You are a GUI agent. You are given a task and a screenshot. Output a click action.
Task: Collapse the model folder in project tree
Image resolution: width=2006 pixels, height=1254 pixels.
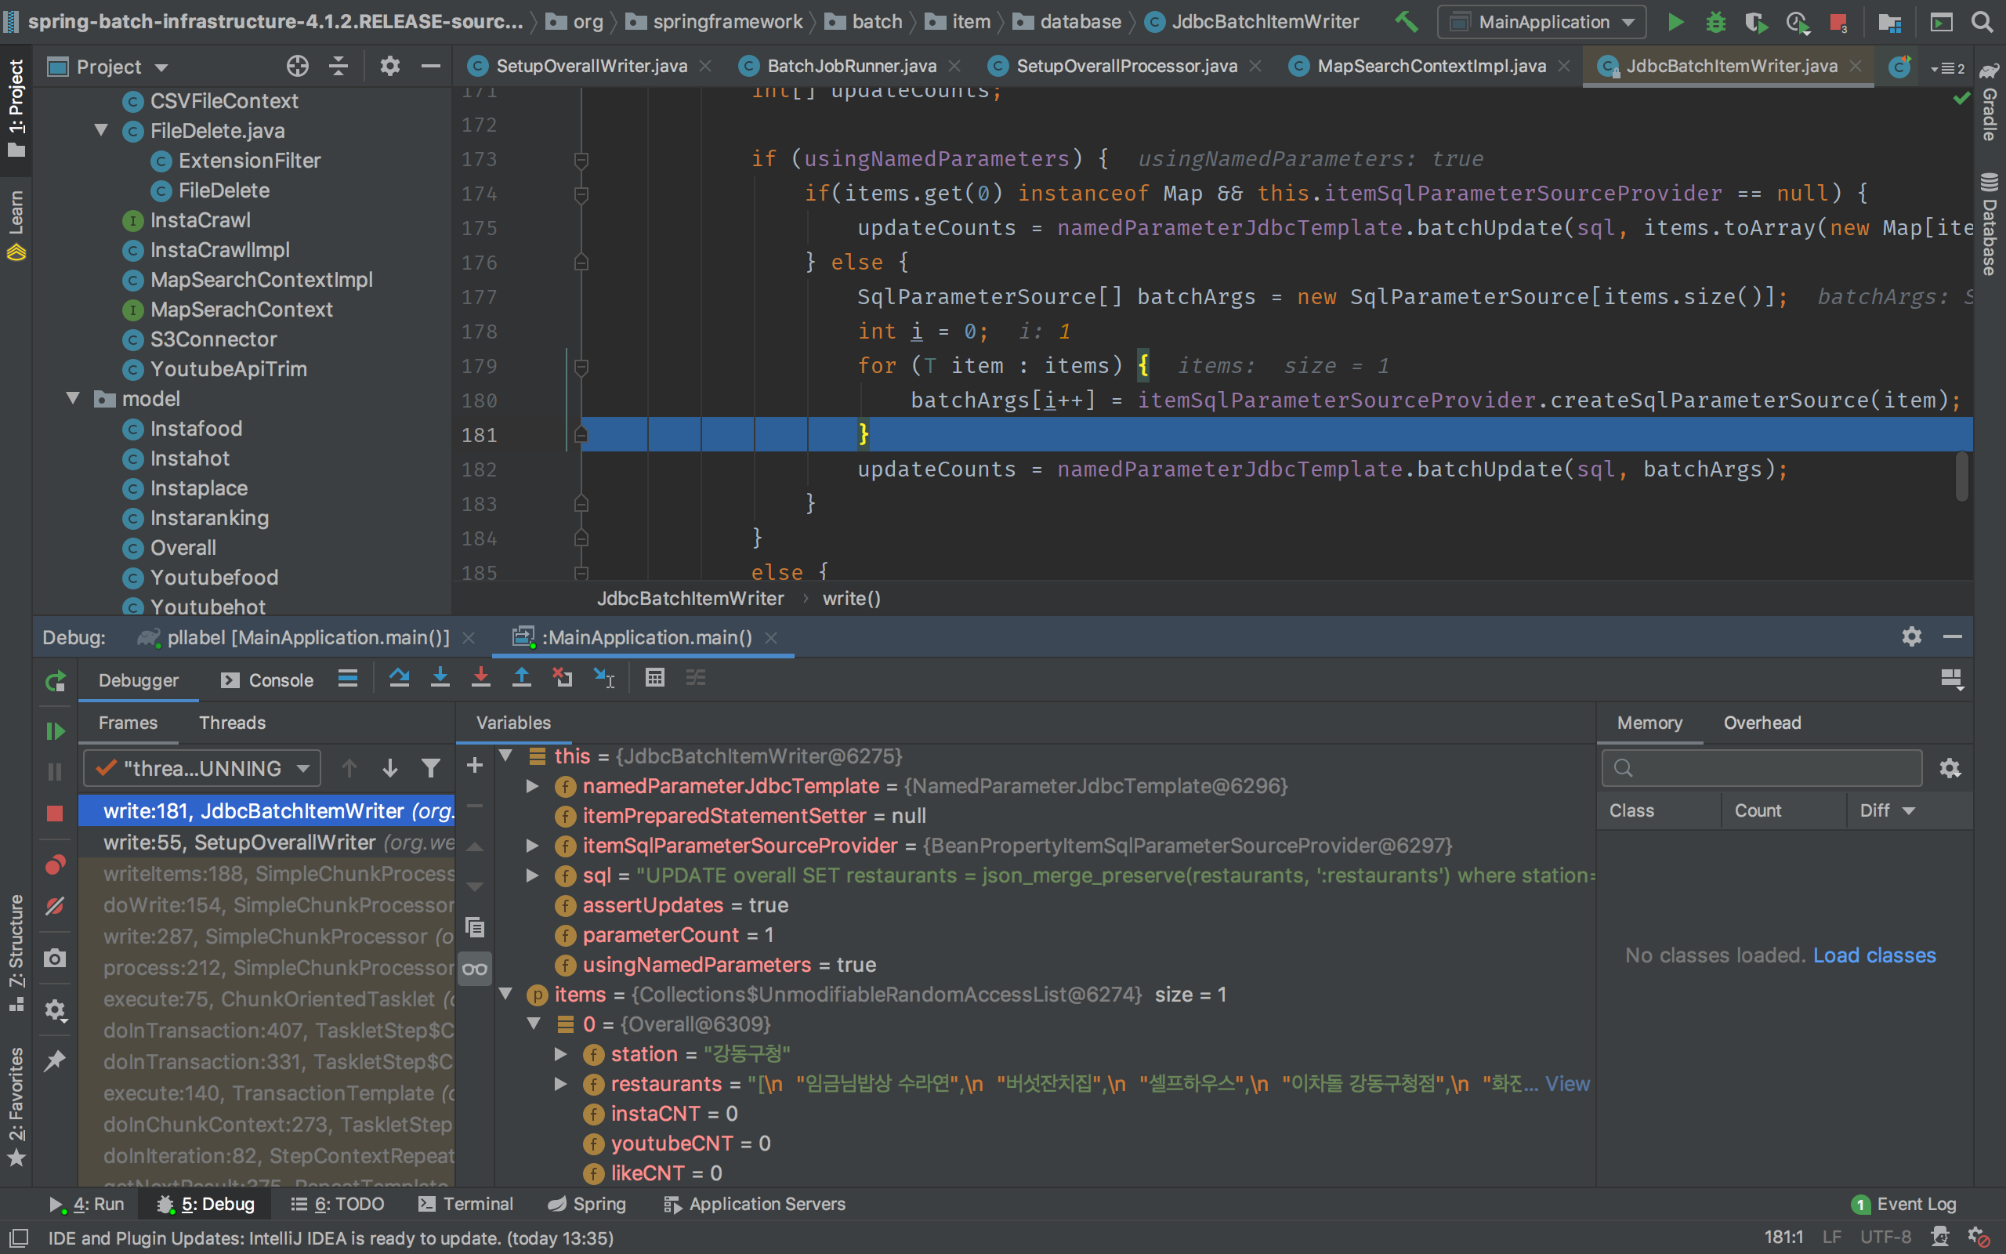[74, 399]
